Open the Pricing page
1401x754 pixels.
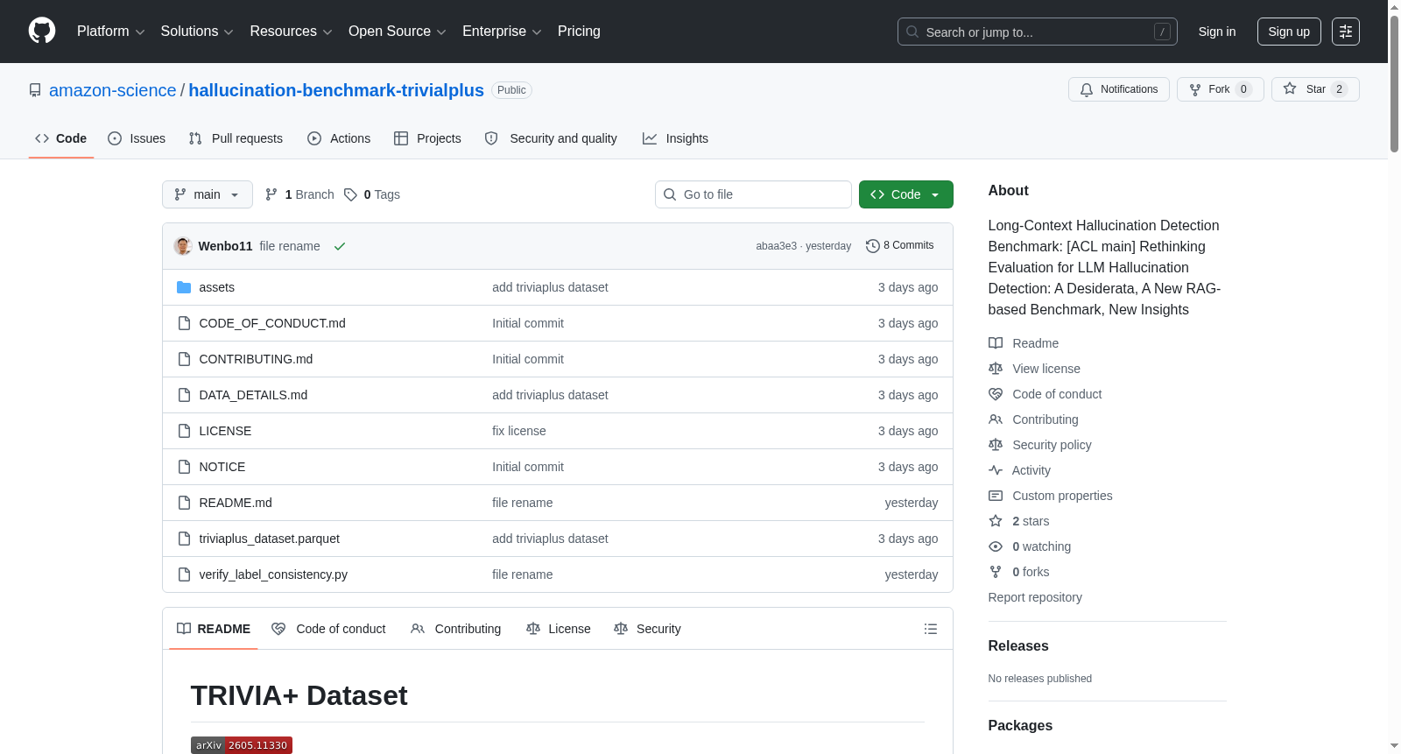click(579, 32)
